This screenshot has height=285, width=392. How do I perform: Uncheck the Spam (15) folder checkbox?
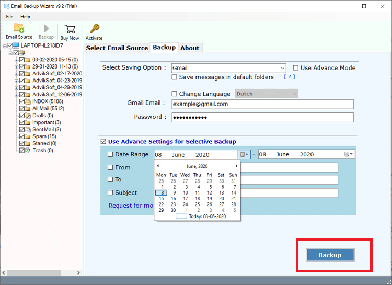tap(22, 136)
